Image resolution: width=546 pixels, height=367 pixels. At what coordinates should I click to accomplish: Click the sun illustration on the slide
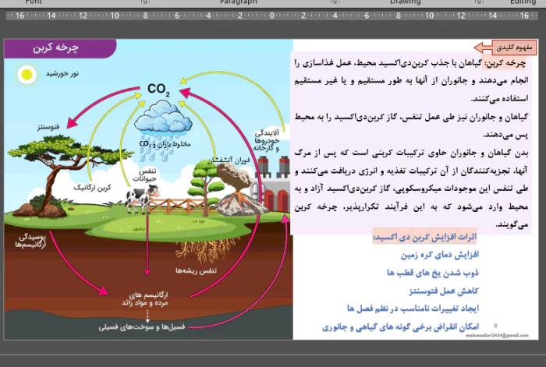[27, 74]
